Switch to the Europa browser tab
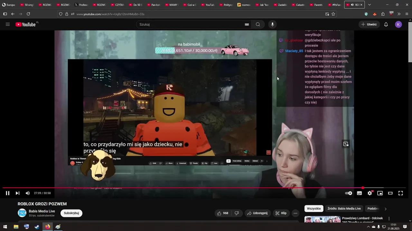 (9, 5)
